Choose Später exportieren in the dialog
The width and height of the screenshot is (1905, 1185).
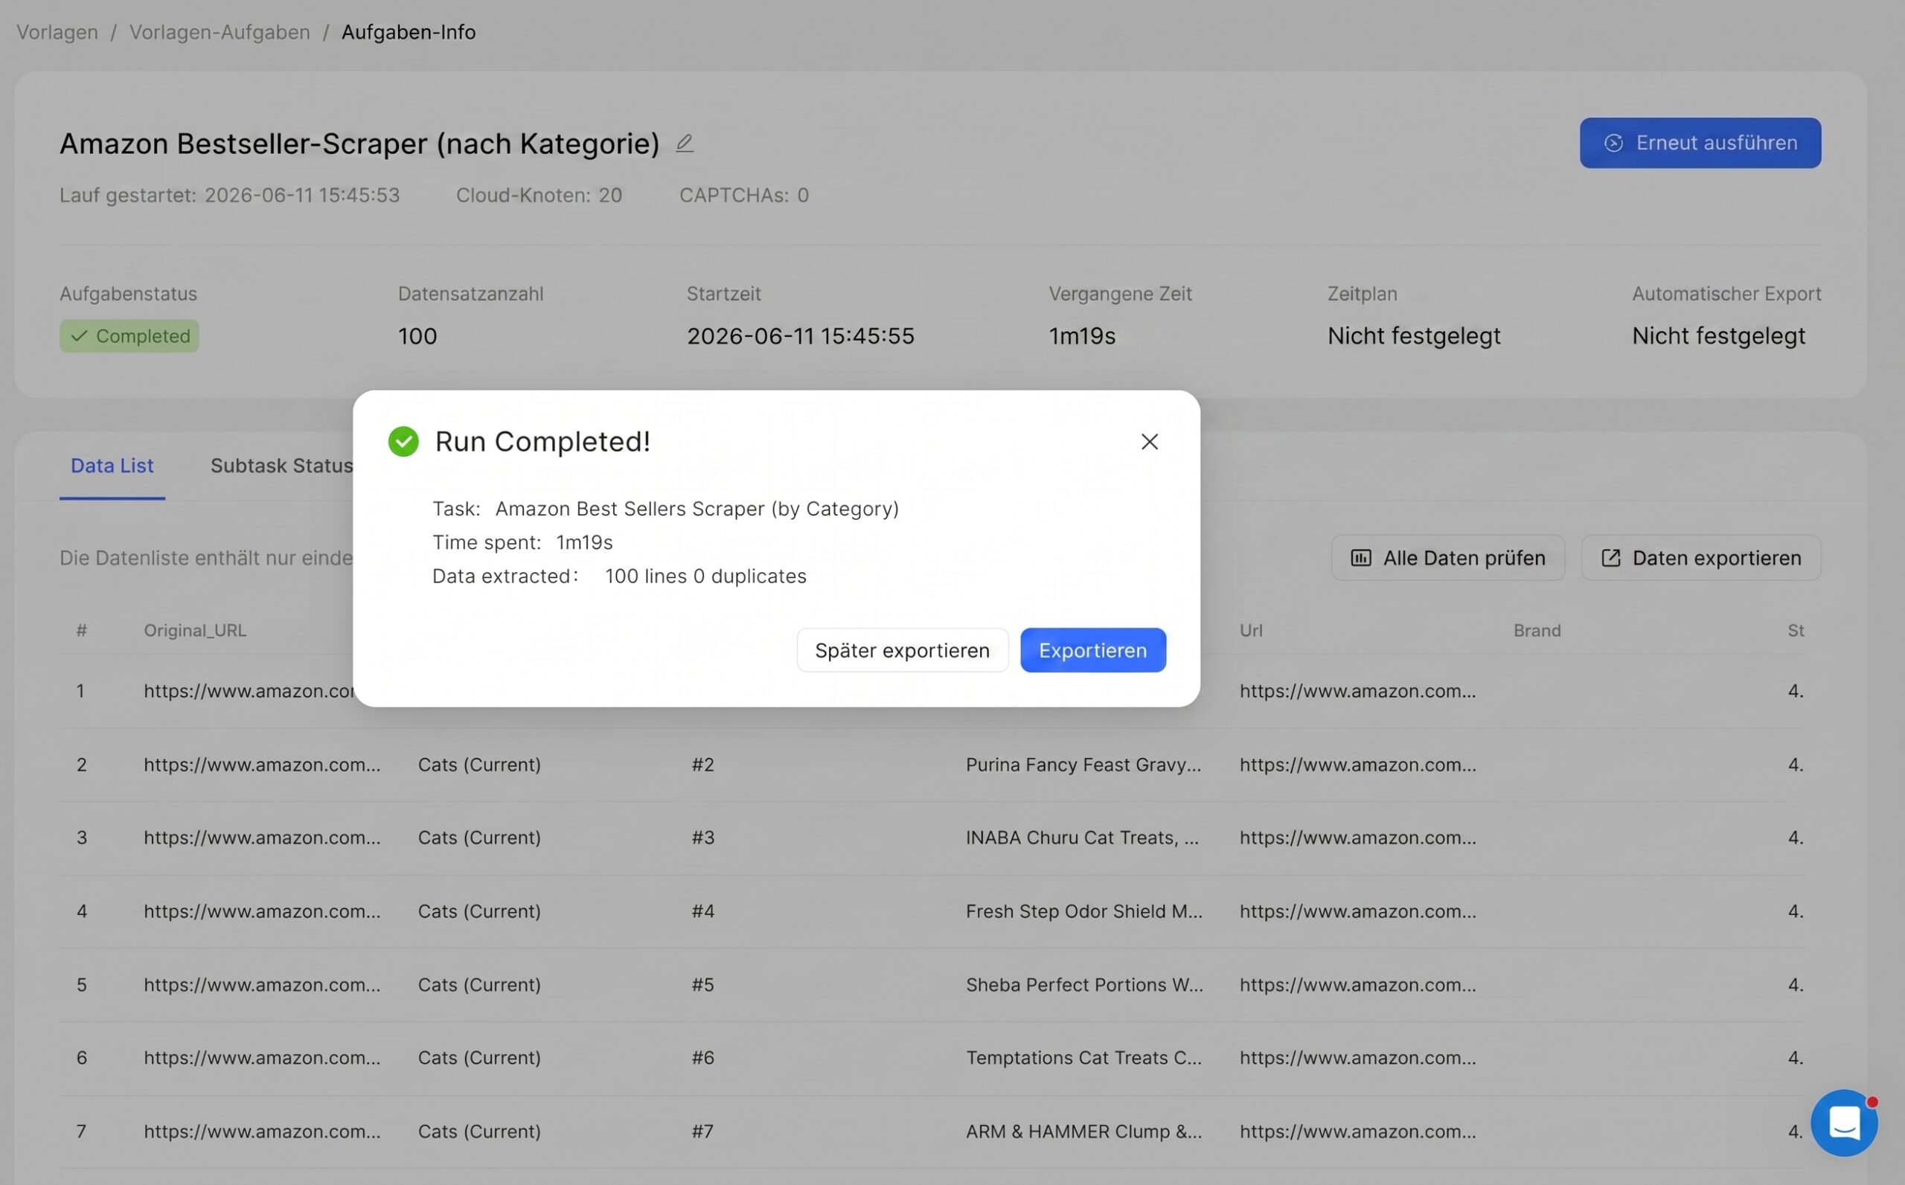[x=903, y=650]
